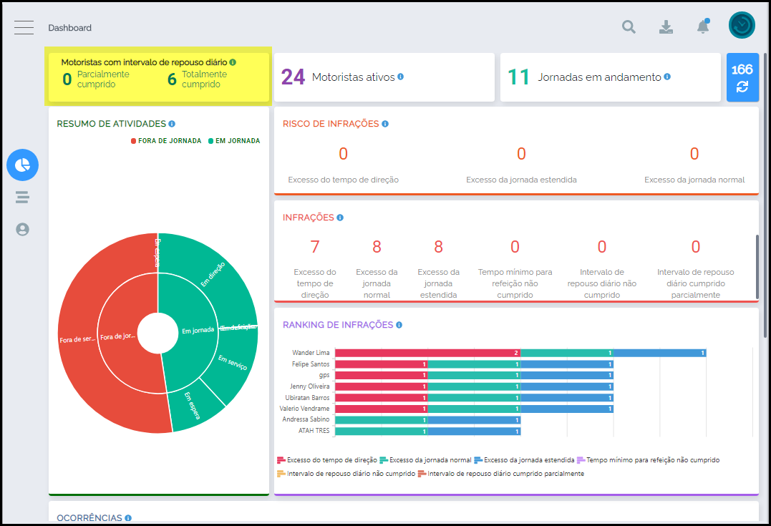
Task: Toggle Excesso da jornada estendida legend item
Action: pyautogui.click(x=524, y=460)
